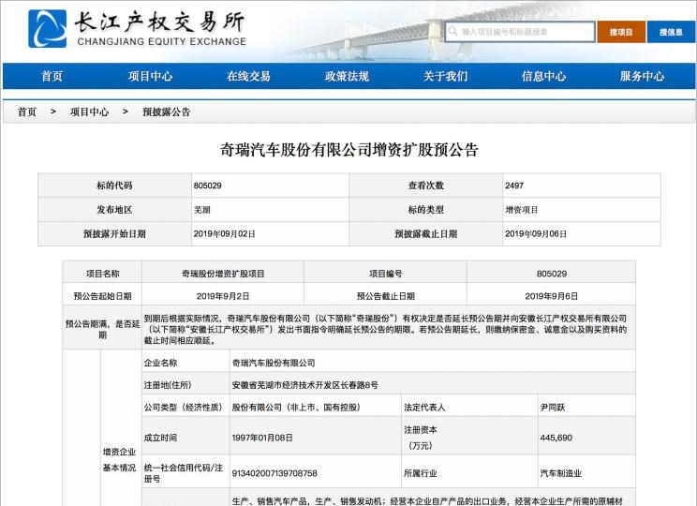This screenshot has height=506, width=697.
Task: Click the 所属行业 label cell
Action: tap(469, 473)
